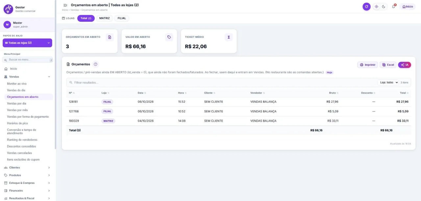Switch to dark theme with the moon toggle
421x201 pixels.
click(384, 7)
